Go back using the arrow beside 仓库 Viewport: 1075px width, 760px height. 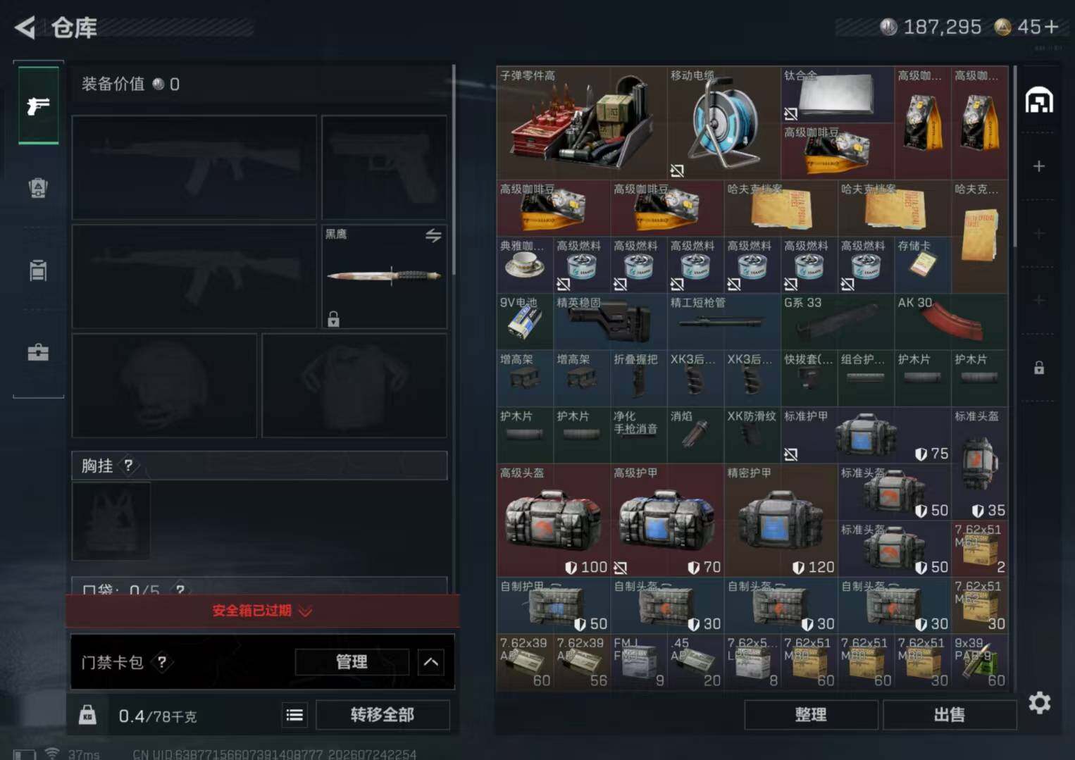click(25, 27)
